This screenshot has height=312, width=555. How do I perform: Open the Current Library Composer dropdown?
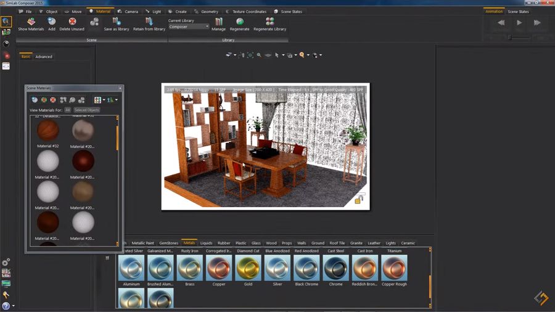click(189, 27)
